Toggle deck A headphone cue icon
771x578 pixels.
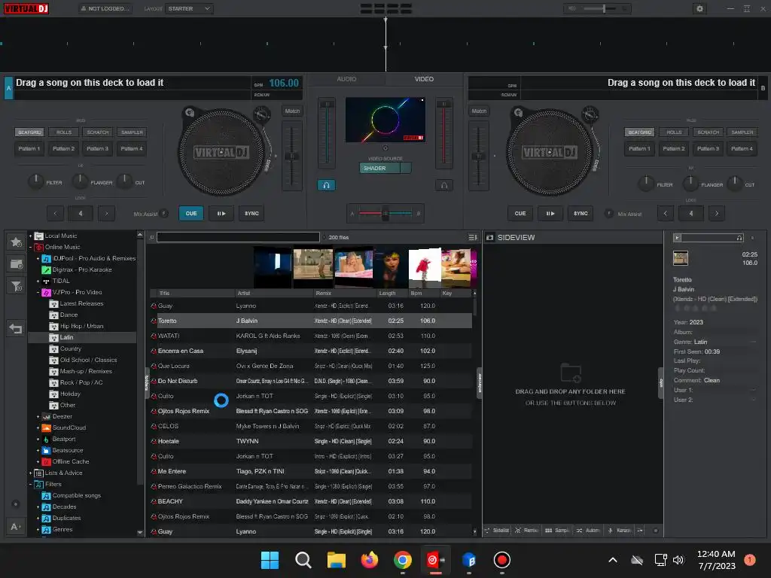click(326, 185)
